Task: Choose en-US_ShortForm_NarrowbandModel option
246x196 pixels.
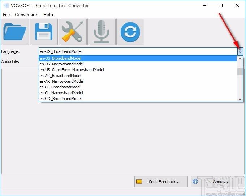Action: coord(138,70)
